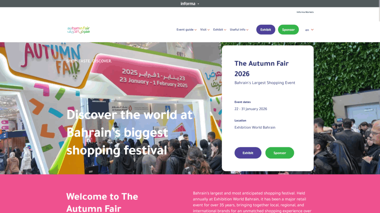Click The Autumn Fair 2026 title
Image resolution: width=380 pixels, height=213 pixels.
tap(262, 68)
